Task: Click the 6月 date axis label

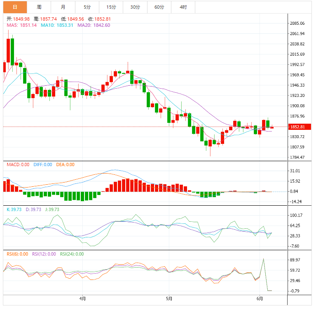Action: point(260,298)
